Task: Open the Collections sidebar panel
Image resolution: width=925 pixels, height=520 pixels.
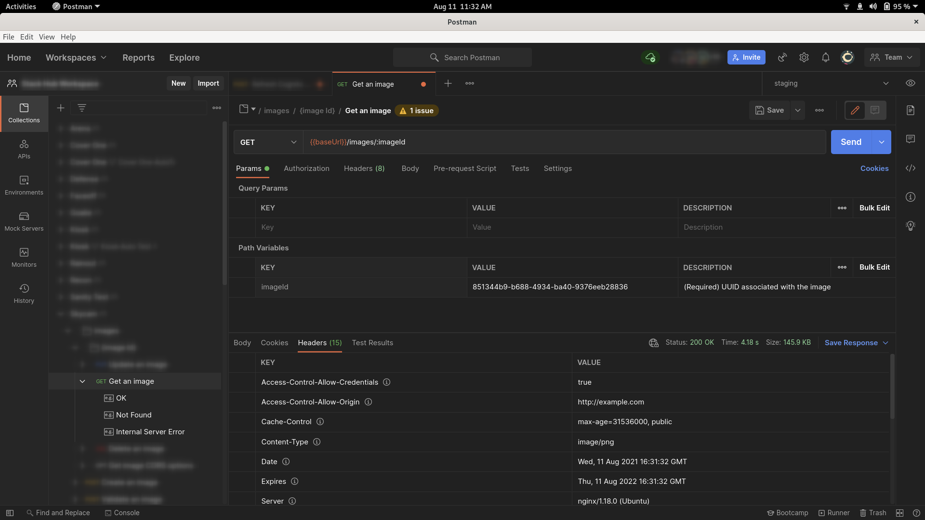Action: tap(24, 113)
